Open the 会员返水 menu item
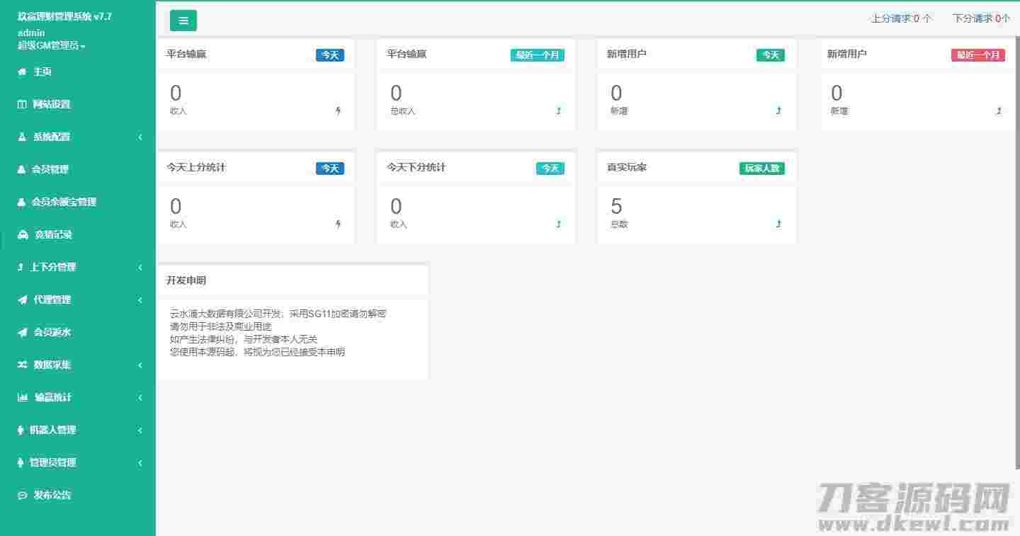 tap(78, 332)
